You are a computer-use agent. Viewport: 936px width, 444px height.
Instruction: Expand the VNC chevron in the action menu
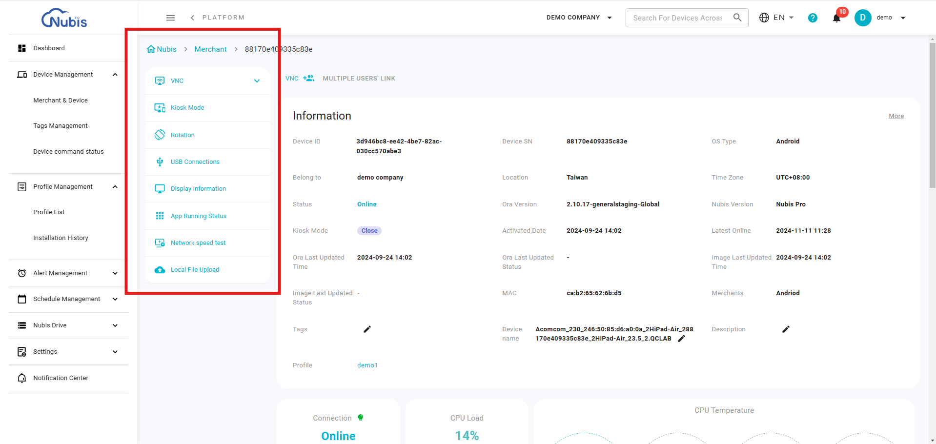(257, 81)
